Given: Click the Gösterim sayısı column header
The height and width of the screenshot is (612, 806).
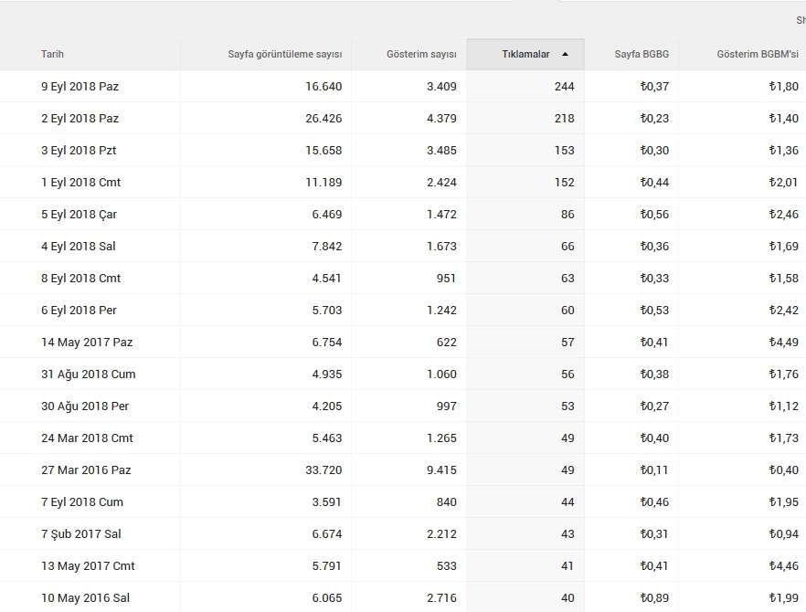Looking at the screenshot, I should [x=421, y=54].
